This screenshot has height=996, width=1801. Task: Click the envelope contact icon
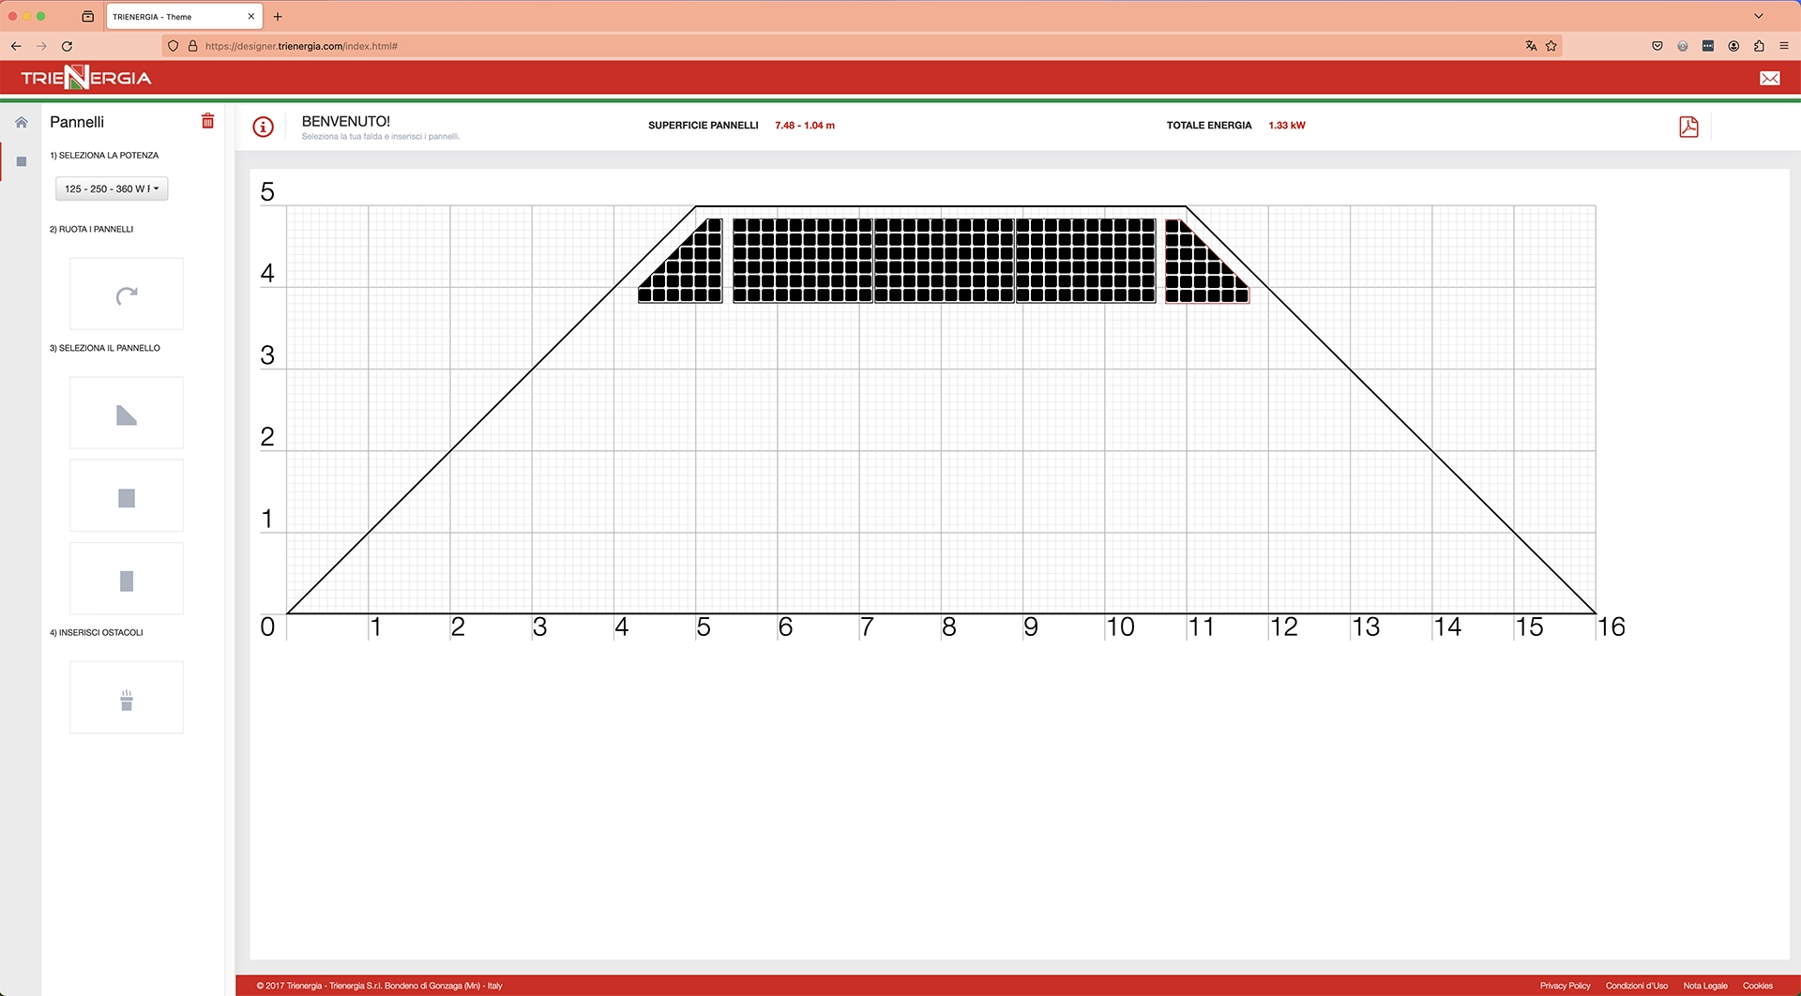[1769, 78]
